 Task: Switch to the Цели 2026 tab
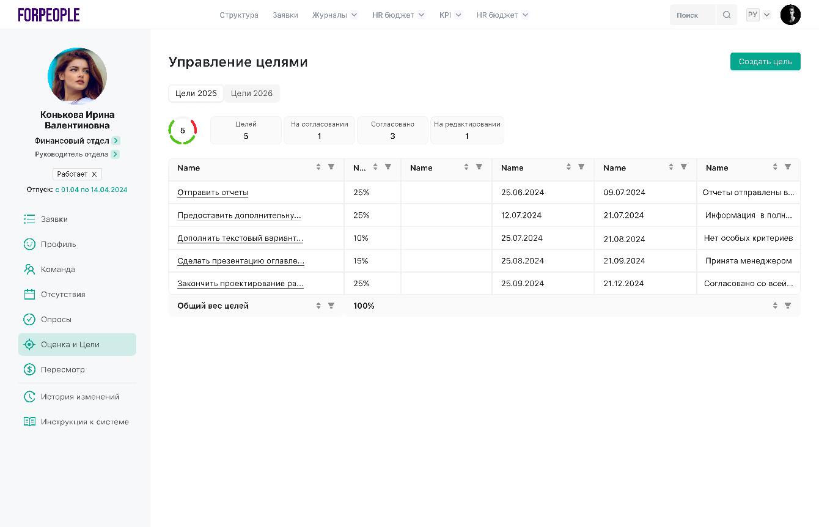(252, 94)
